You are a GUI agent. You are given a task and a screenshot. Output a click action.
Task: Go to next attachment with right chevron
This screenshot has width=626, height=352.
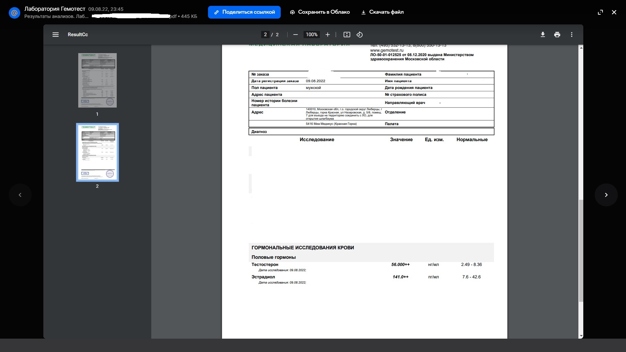tap(606, 195)
